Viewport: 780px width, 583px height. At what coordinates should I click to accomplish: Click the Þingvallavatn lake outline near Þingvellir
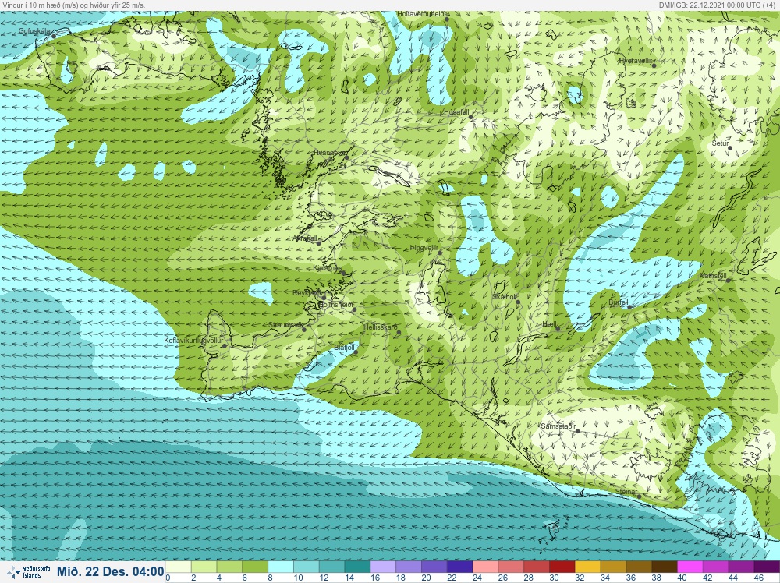tap(432, 281)
